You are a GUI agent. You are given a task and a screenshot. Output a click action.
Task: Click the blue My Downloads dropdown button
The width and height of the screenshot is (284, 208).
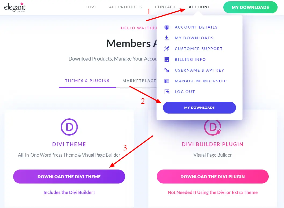coord(199,108)
